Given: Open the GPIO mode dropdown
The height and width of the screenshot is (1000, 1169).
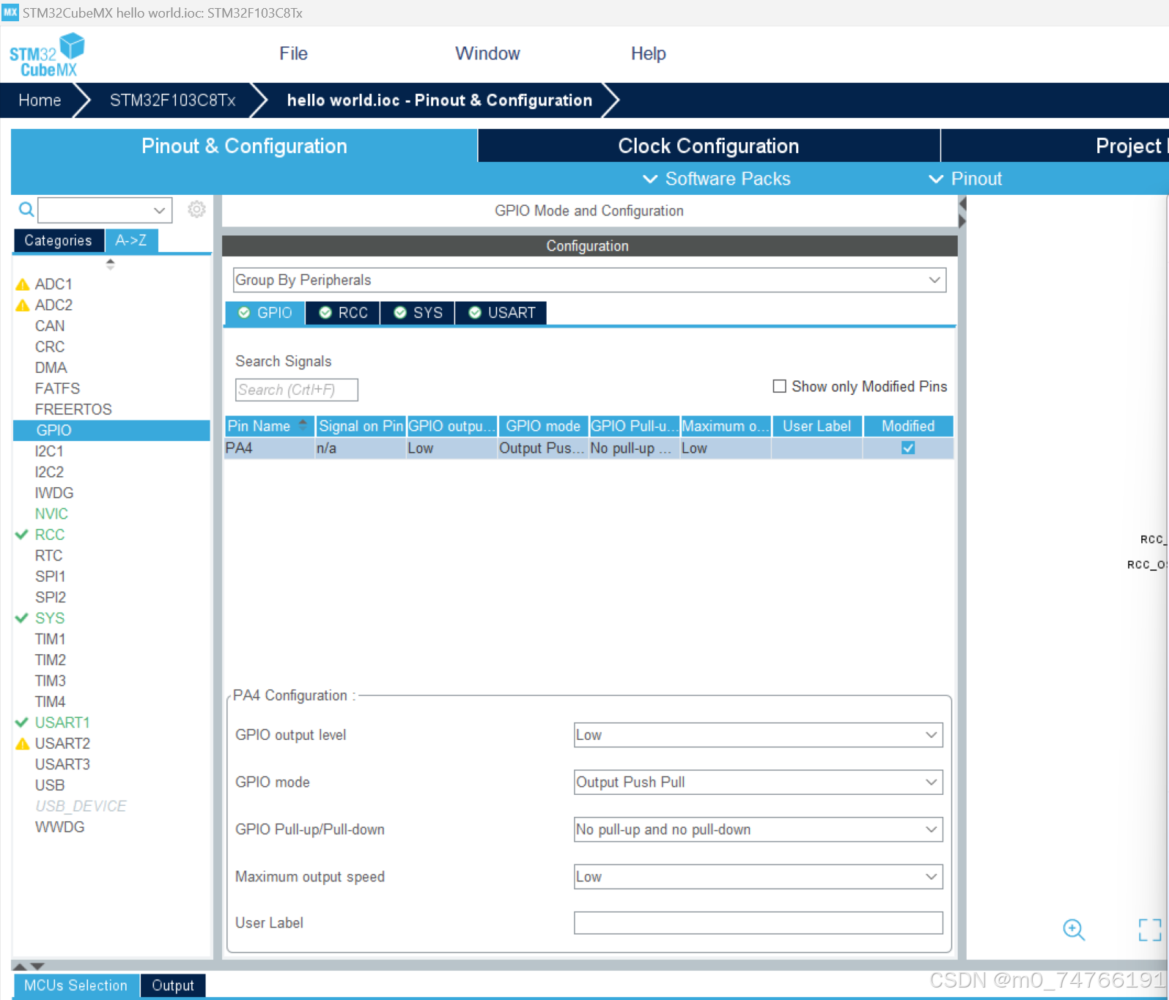Looking at the screenshot, I should click(x=758, y=782).
